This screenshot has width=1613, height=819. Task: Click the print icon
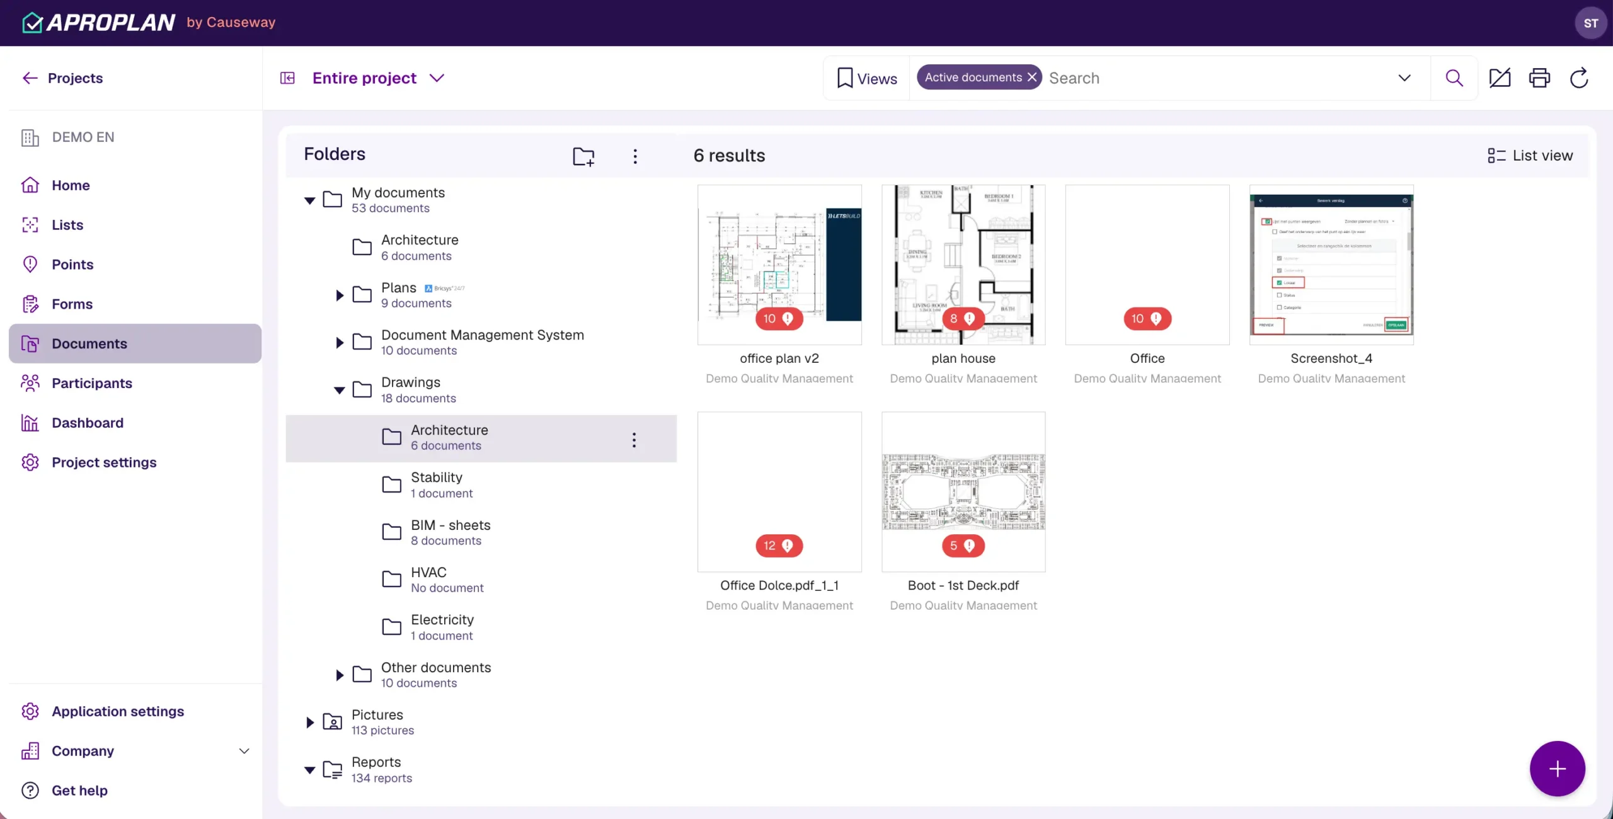[1539, 78]
